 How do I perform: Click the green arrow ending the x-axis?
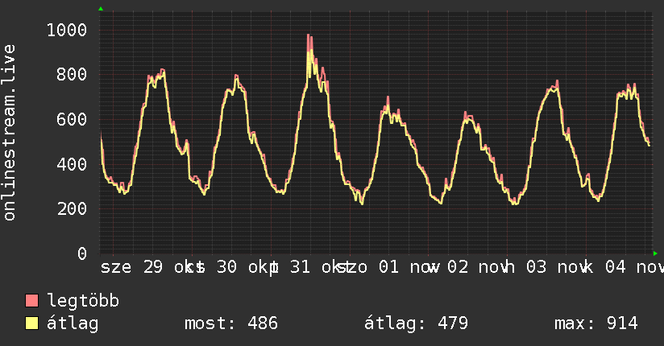point(655,253)
